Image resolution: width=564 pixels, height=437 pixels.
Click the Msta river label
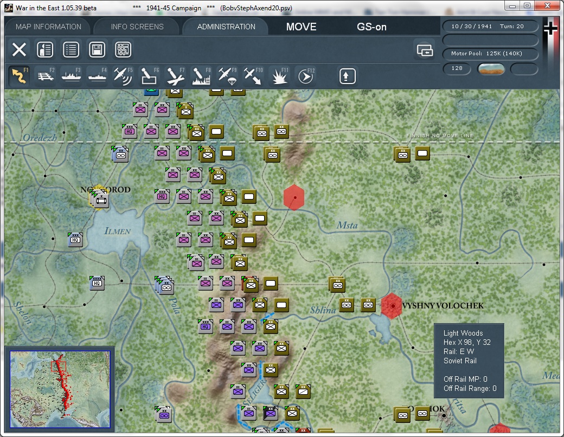click(347, 226)
